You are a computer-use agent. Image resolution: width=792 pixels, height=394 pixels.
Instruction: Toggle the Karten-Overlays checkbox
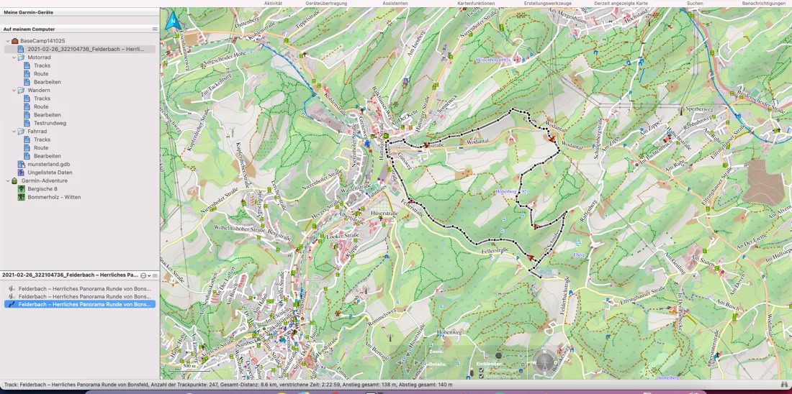coord(482,376)
